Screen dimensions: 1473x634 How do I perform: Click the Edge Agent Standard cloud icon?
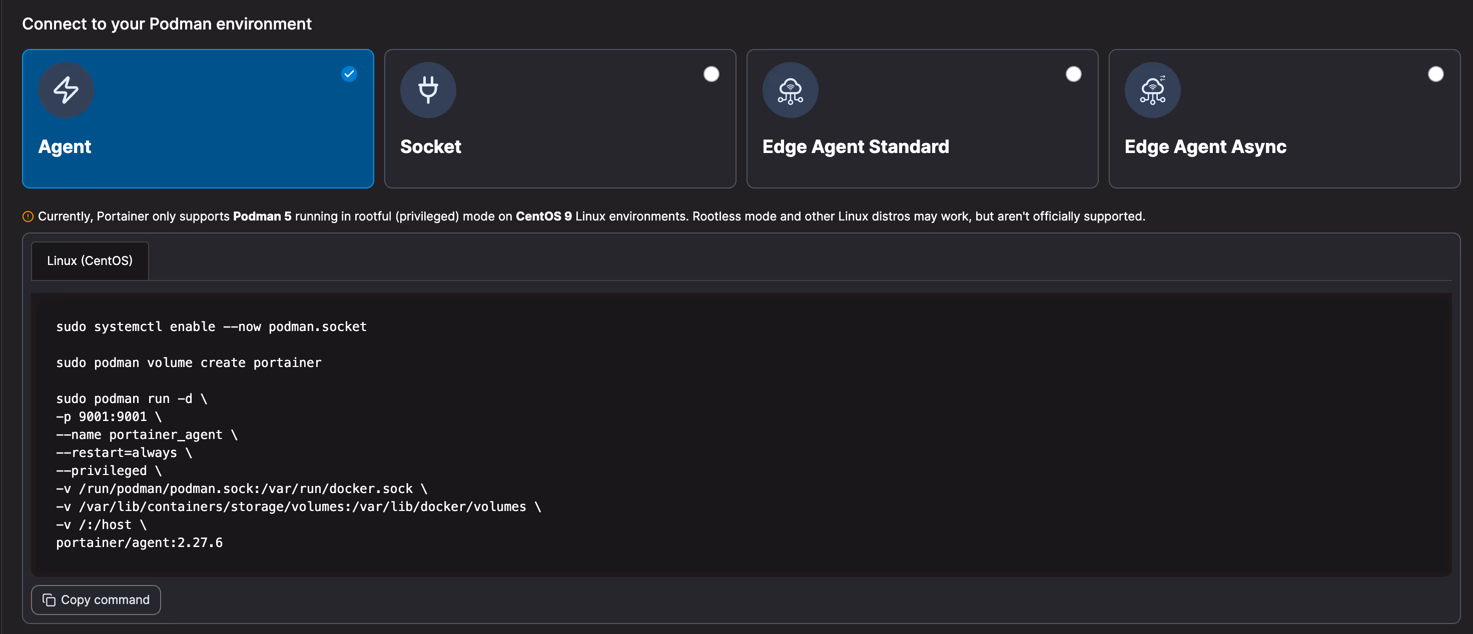click(x=790, y=89)
